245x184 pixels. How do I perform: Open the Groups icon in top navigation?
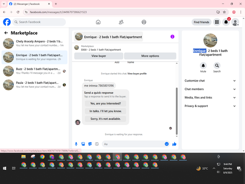(x=144, y=22)
